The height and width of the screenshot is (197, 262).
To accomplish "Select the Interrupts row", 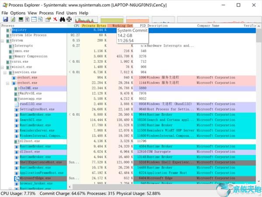I will 128,46.
